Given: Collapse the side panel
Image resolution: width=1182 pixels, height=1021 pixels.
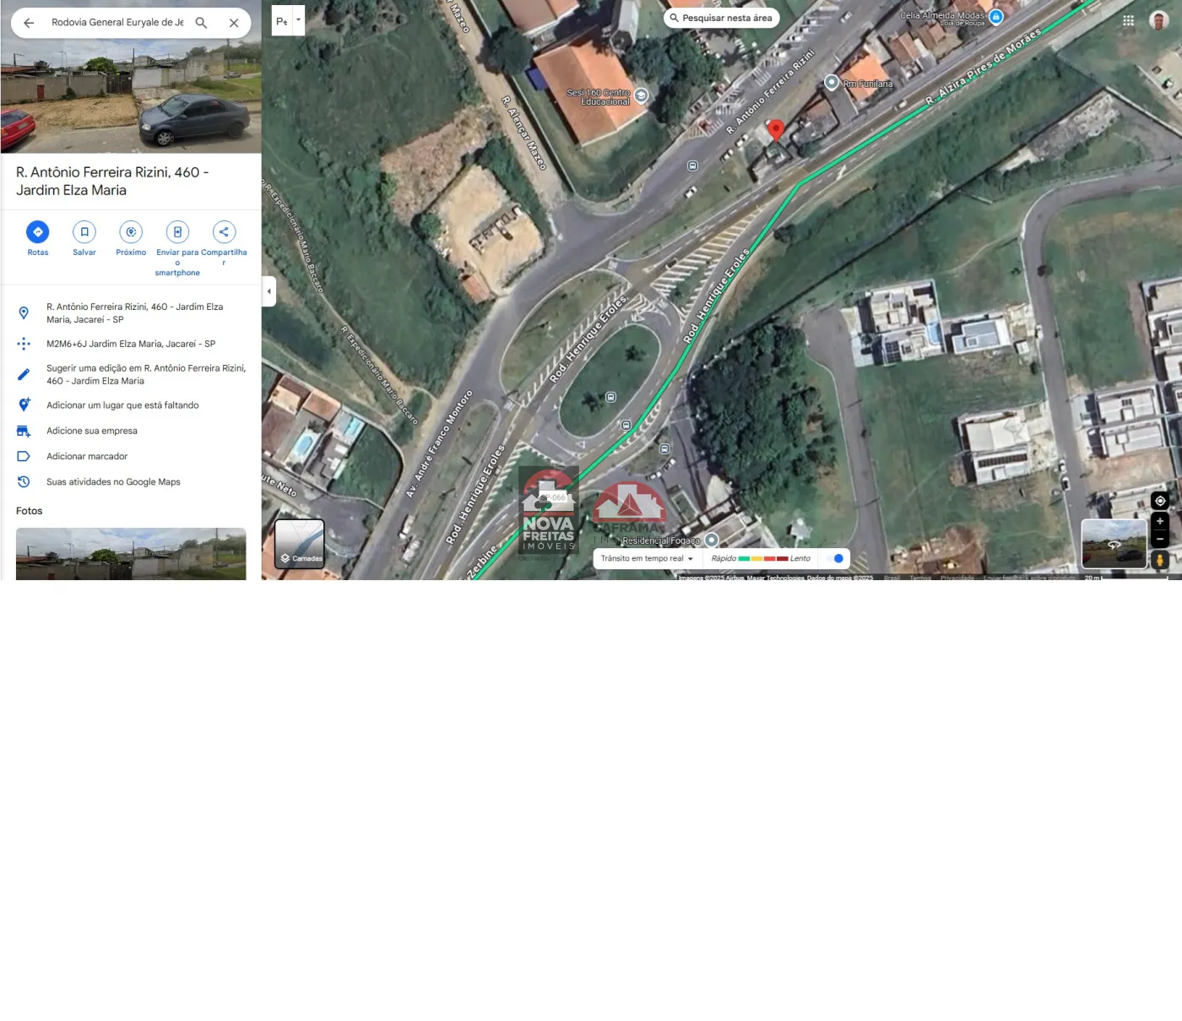Looking at the screenshot, I should [x=268, y=291].
